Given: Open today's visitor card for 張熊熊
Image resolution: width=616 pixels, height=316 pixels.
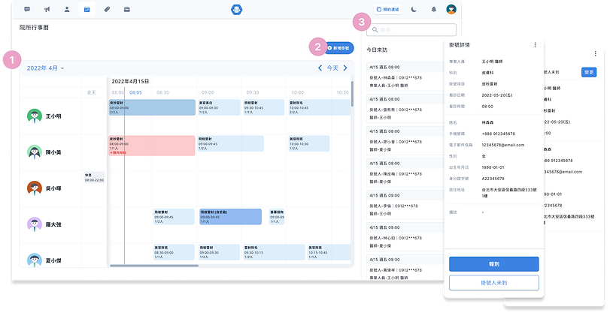Looking at the screenshot, I should [405, 108].
